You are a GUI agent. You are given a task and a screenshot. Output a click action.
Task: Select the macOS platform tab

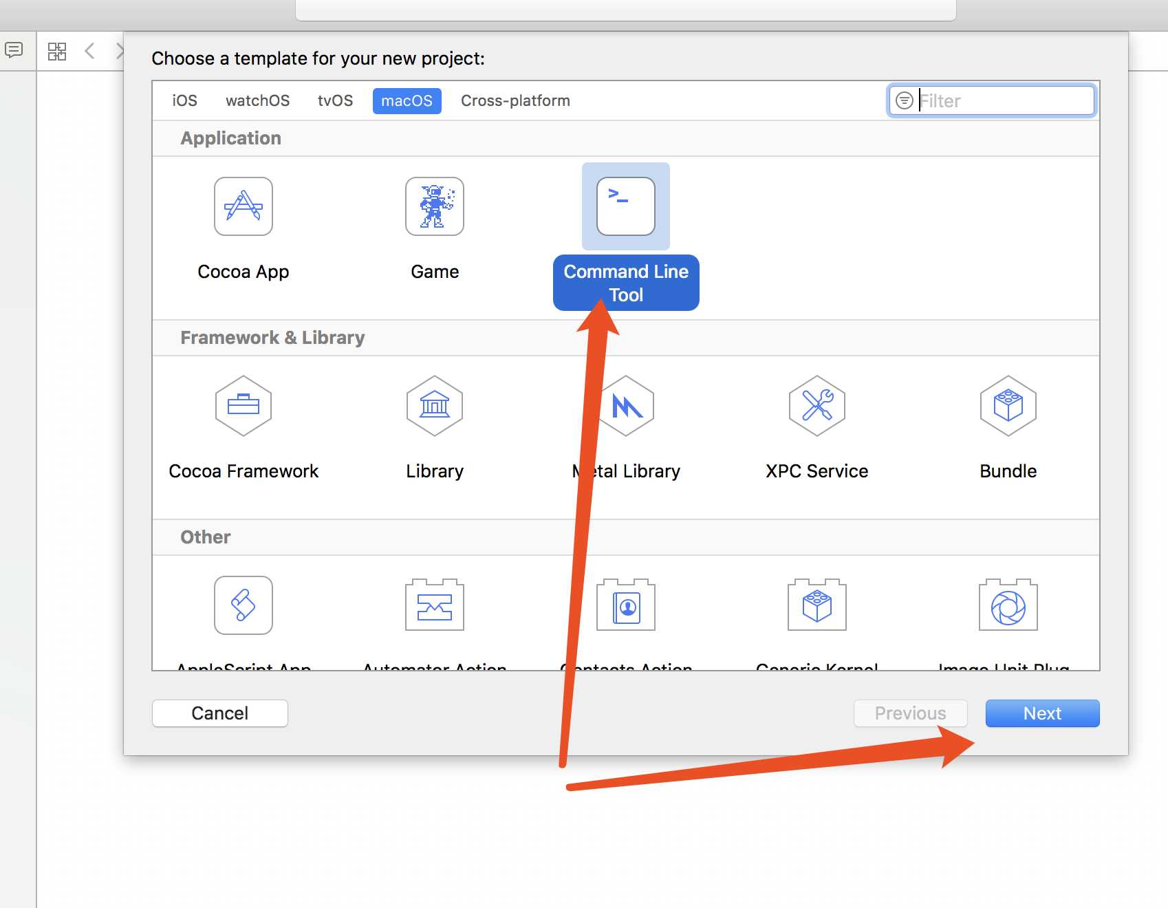pyautogui.click(x=407, y=100)
